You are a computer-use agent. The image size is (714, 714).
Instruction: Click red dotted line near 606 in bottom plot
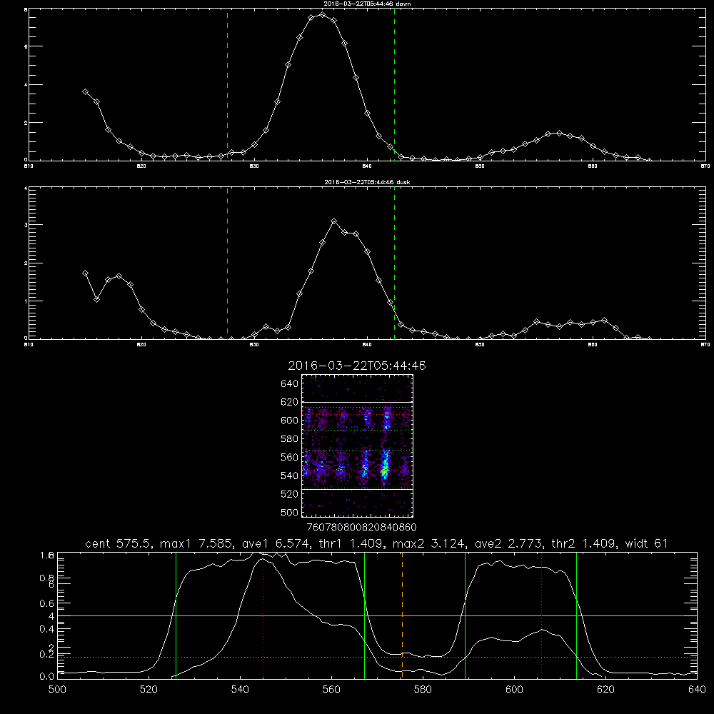(541, 615)
